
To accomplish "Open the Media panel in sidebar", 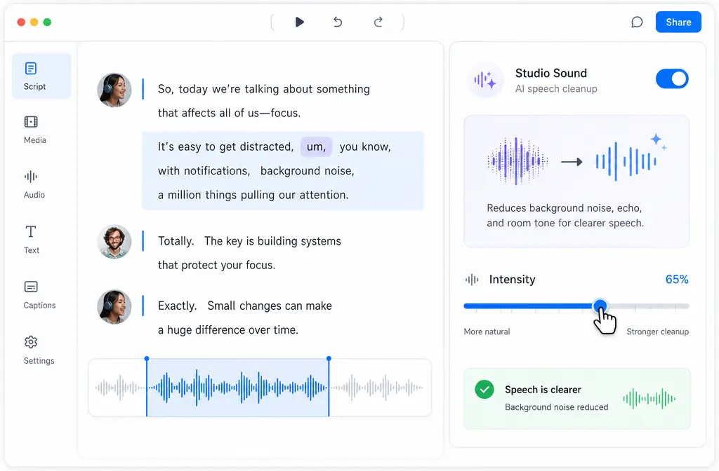I will point(35,130).
